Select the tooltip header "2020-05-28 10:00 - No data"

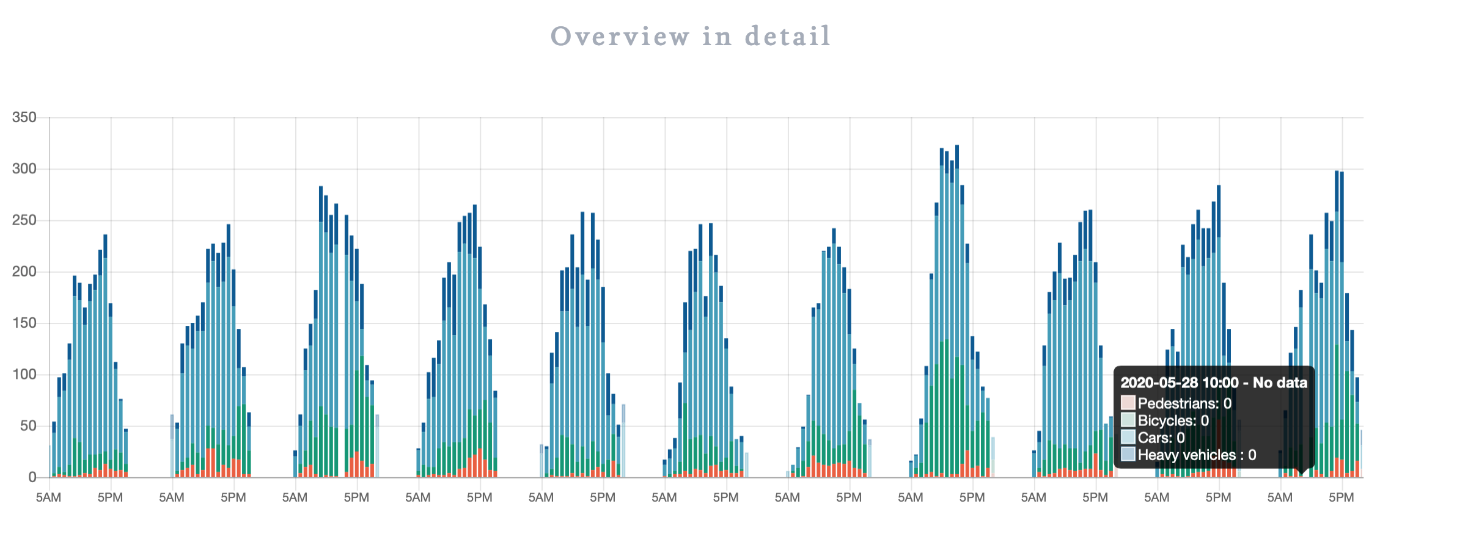click(x=1214, y=383)
